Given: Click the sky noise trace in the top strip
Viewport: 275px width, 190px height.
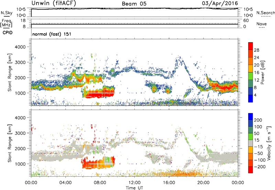Looking at the screenshot, I should pos(135,9).
